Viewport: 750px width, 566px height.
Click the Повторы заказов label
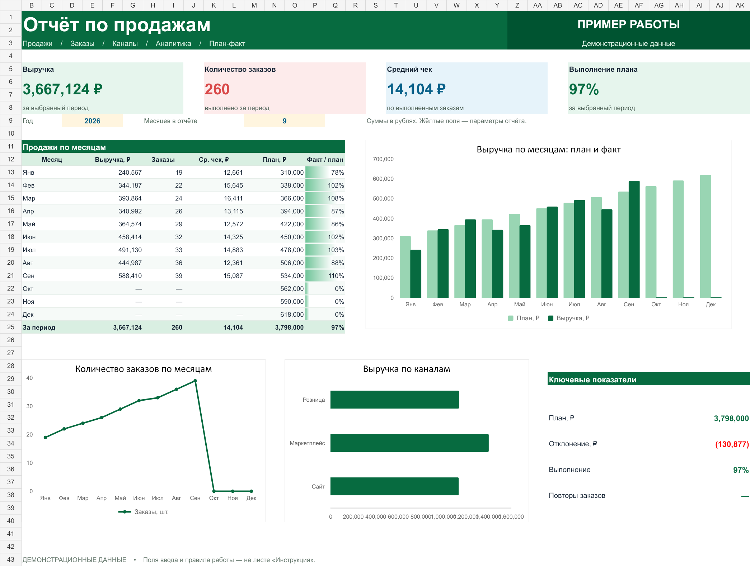577,496
